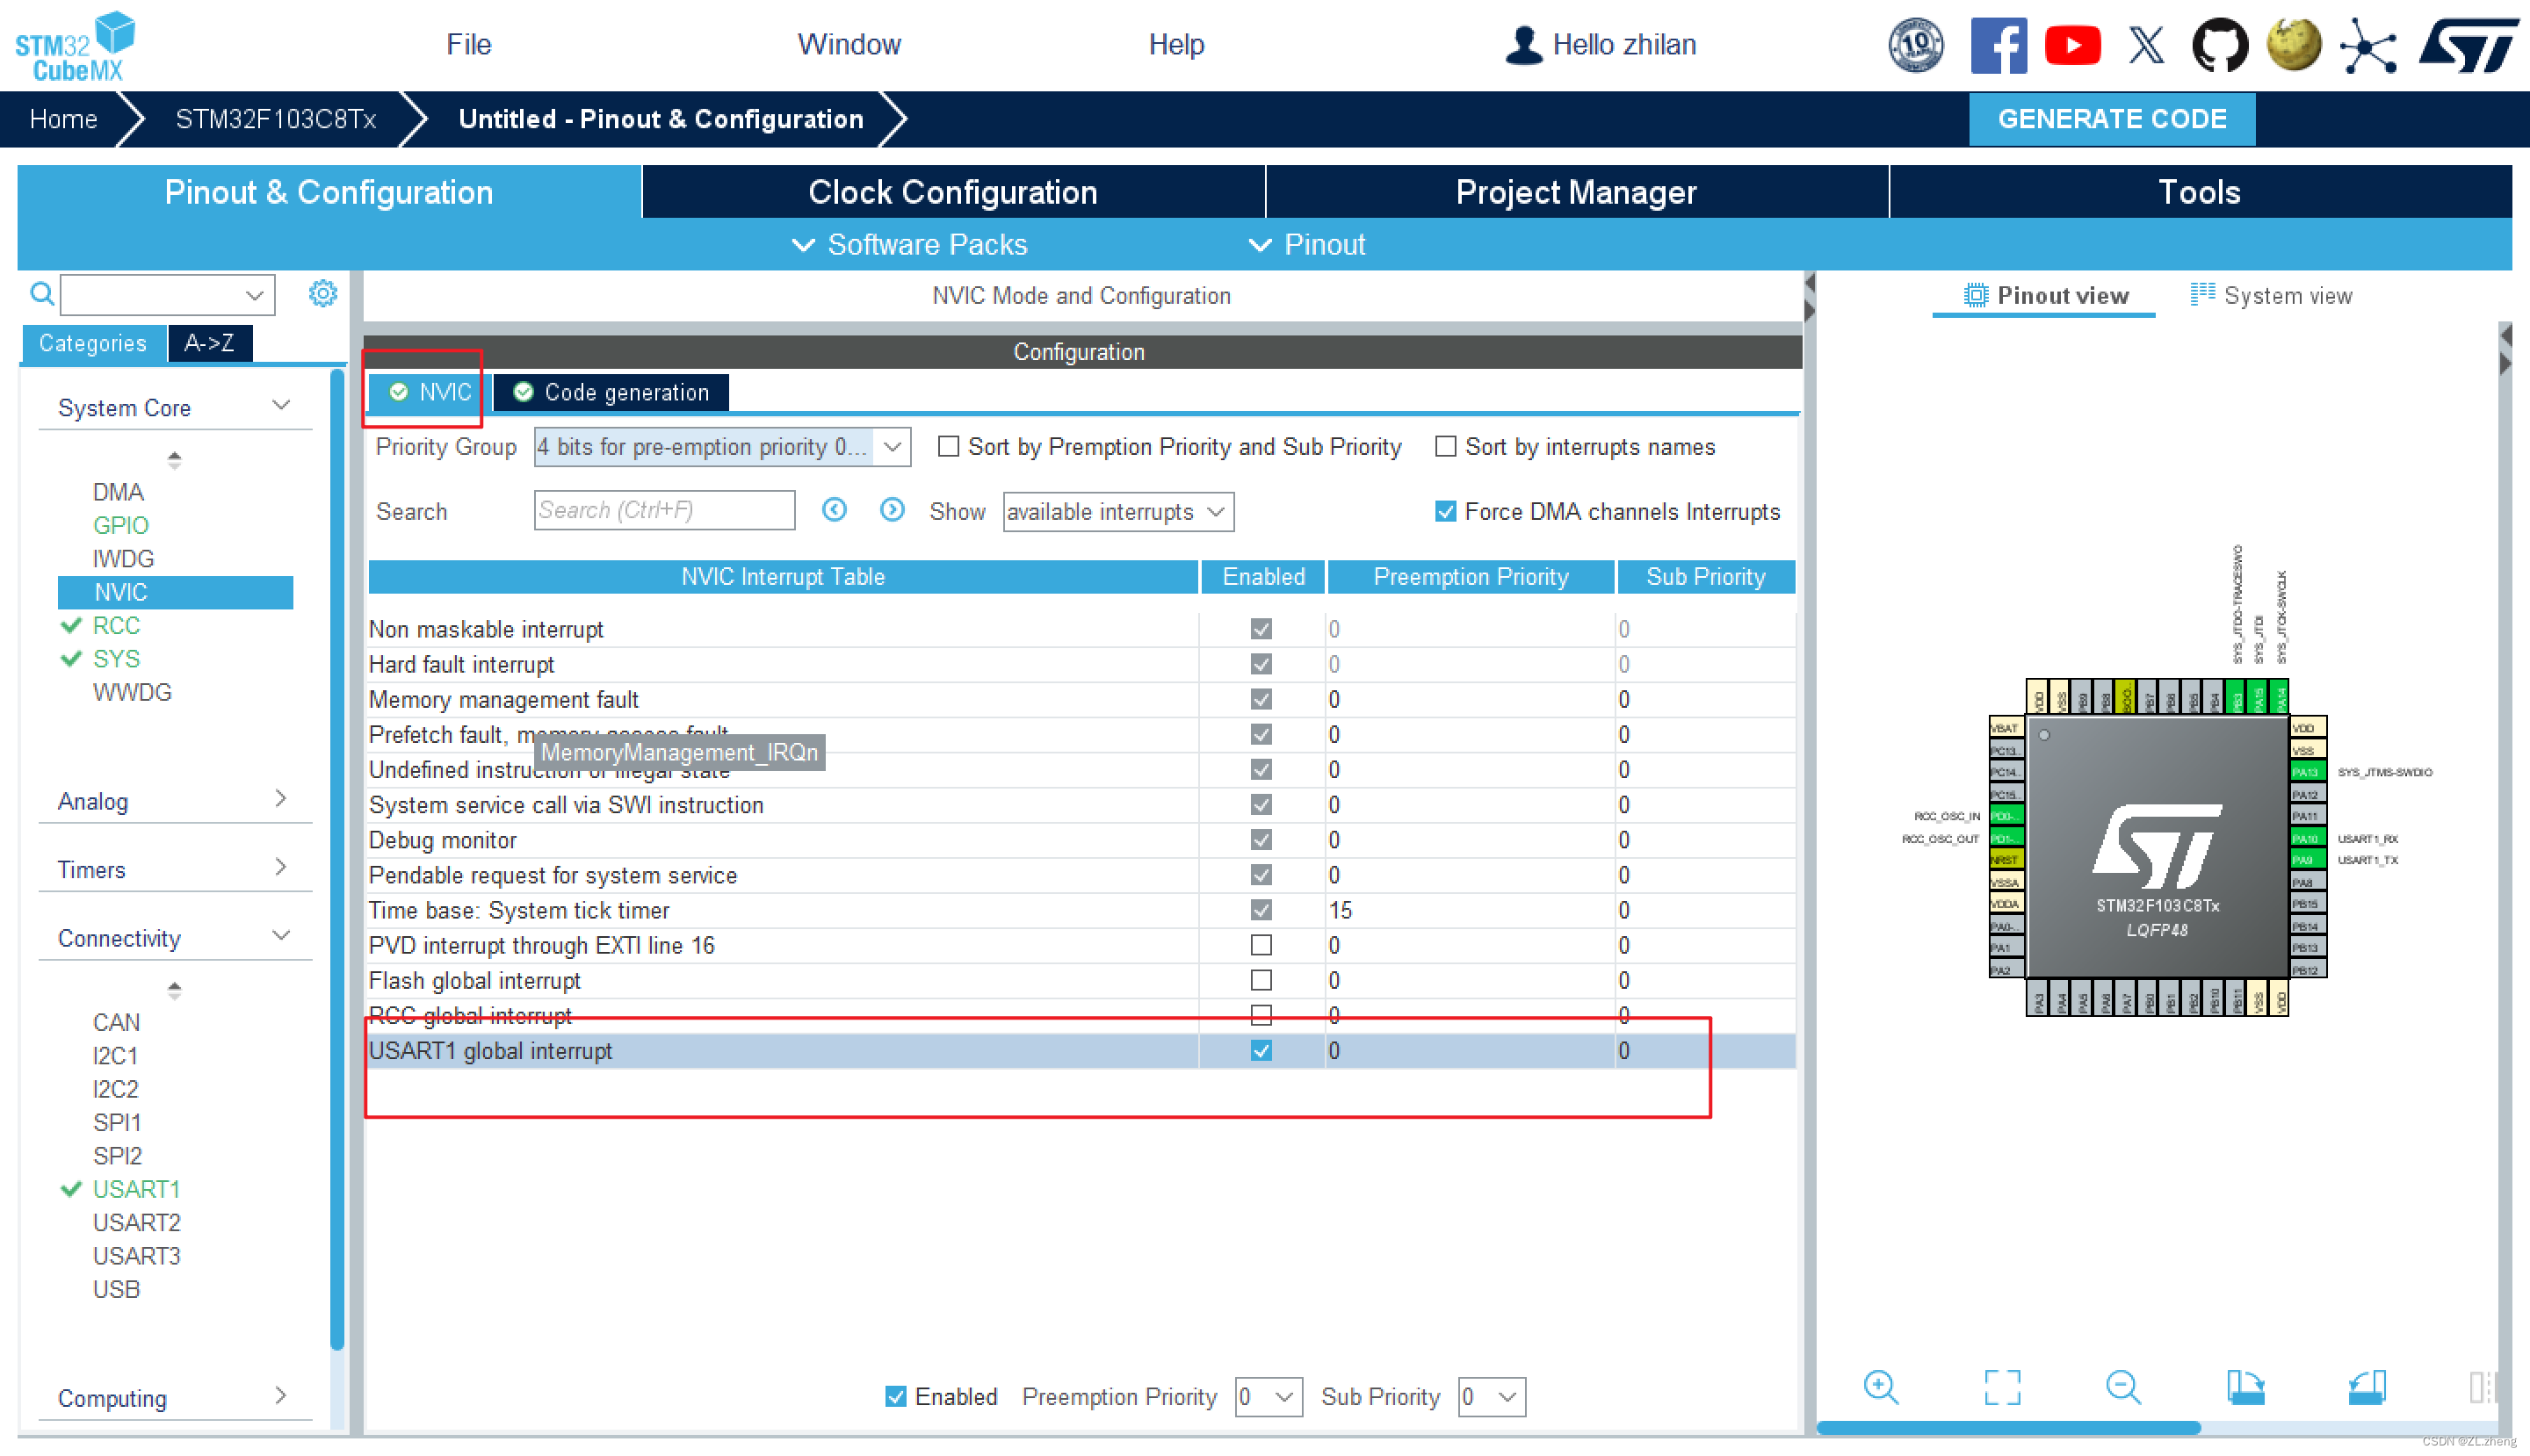Click the Wikipedia globe icon

pos(2294,45)
